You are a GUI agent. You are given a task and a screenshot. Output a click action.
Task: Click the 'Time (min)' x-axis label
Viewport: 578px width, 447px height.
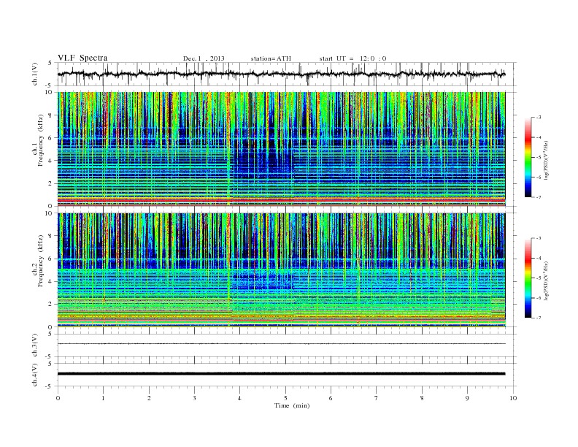pos(292,405)
